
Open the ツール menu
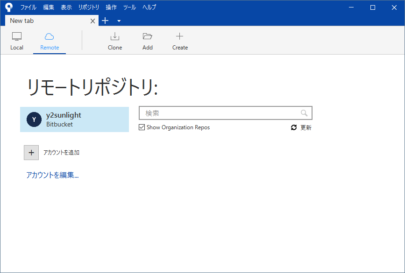(129, 7)
